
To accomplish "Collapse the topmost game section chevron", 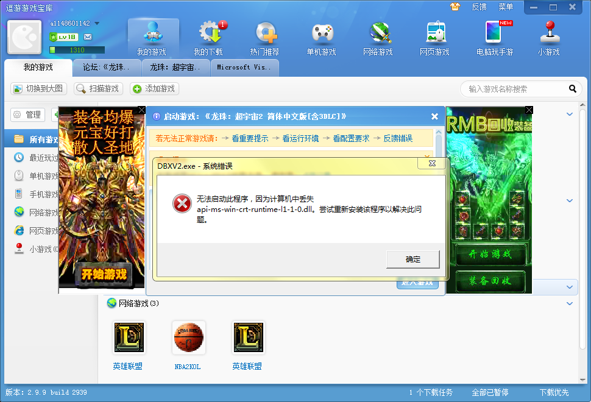I will [x=570, y=114].
